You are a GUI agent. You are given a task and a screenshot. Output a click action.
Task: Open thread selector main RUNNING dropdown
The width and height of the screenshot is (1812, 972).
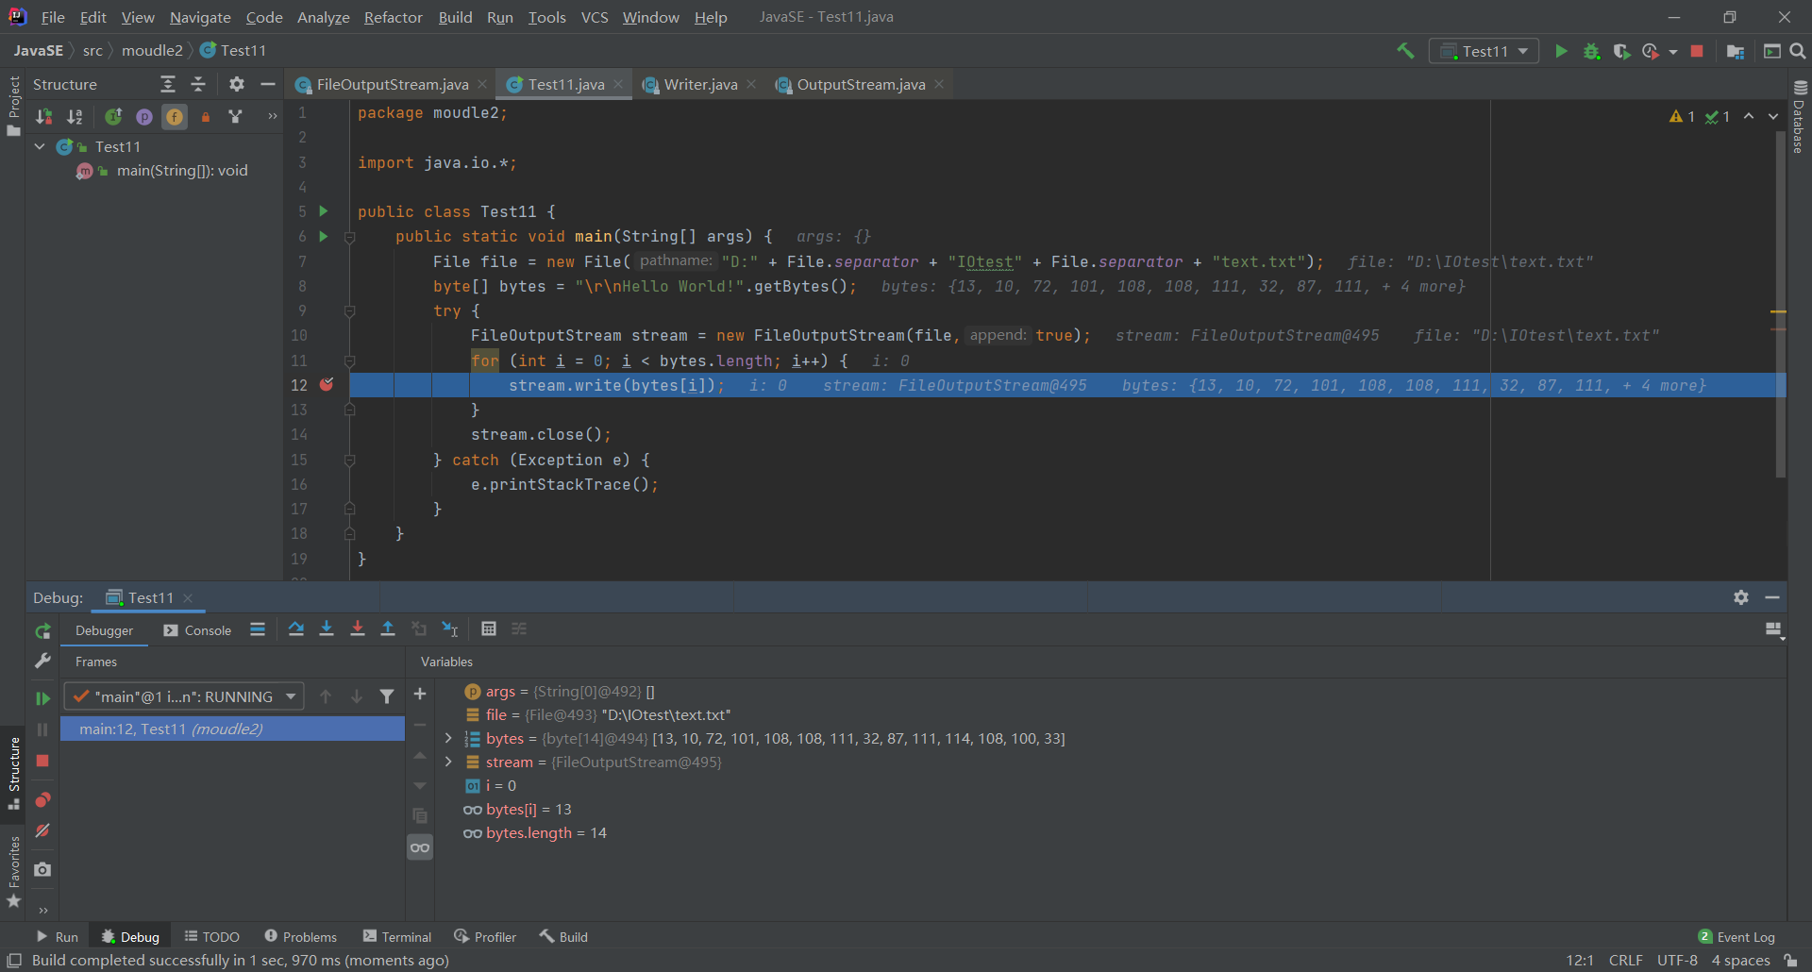point(184,696)
